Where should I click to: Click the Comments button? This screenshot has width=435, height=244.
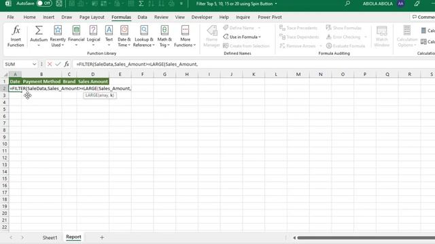click(x=423, y=17)
